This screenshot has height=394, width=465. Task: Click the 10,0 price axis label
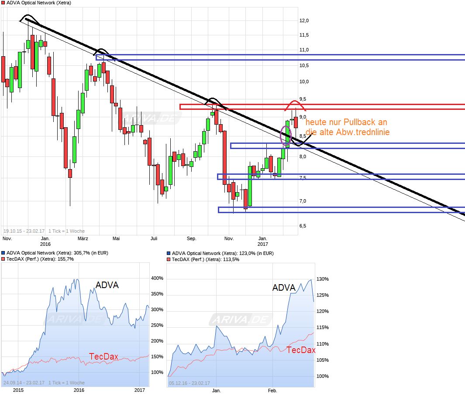[304, 82]
